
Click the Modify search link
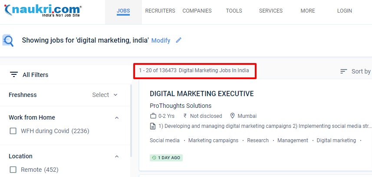[x=161, y=40]
